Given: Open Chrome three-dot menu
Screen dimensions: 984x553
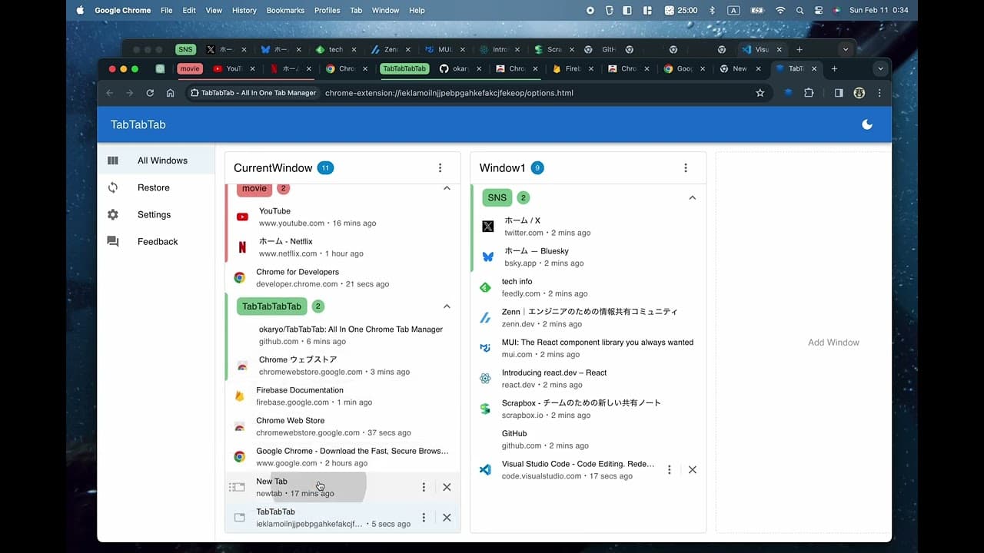Looking at the screenshot, I should point(879,93).
